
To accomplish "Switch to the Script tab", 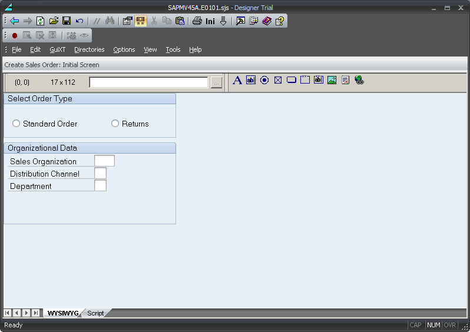I will click(x=95, y=313).
